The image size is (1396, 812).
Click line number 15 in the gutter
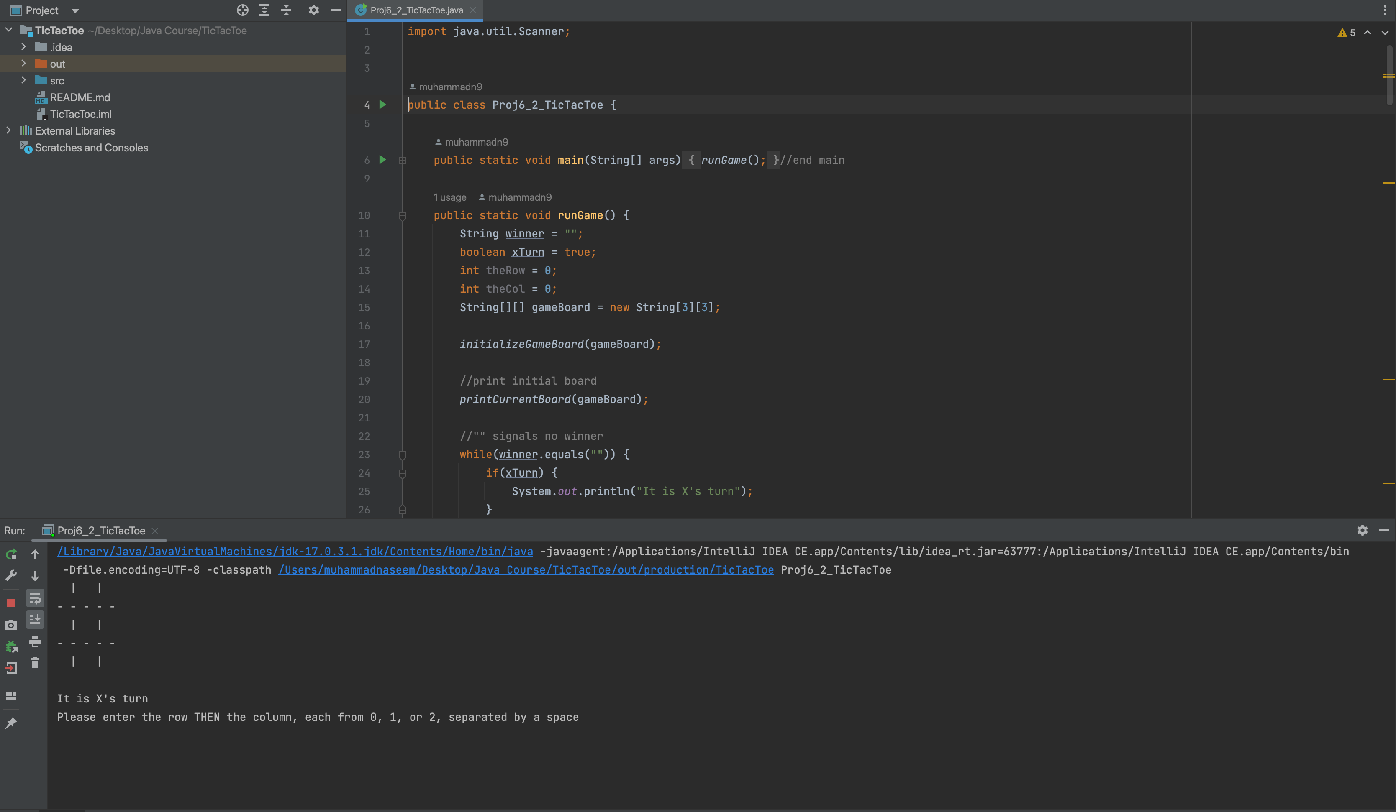click(x=364, y=307)
